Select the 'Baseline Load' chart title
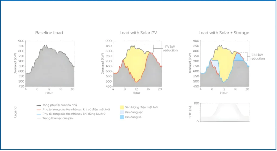 pos(49,33)
